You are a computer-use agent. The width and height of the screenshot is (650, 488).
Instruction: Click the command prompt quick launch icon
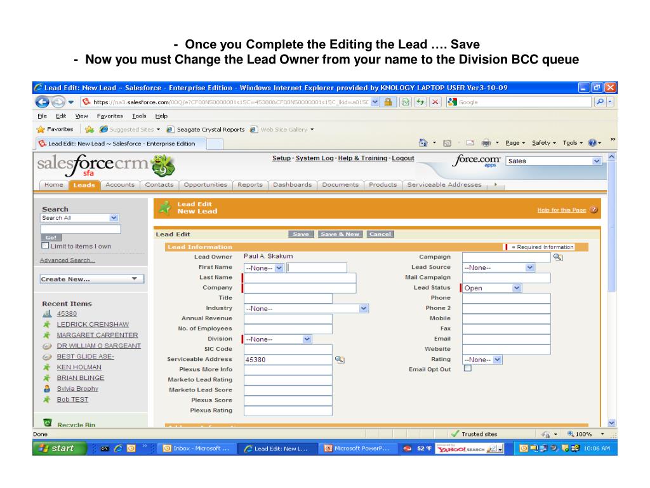tap(105, 449)
